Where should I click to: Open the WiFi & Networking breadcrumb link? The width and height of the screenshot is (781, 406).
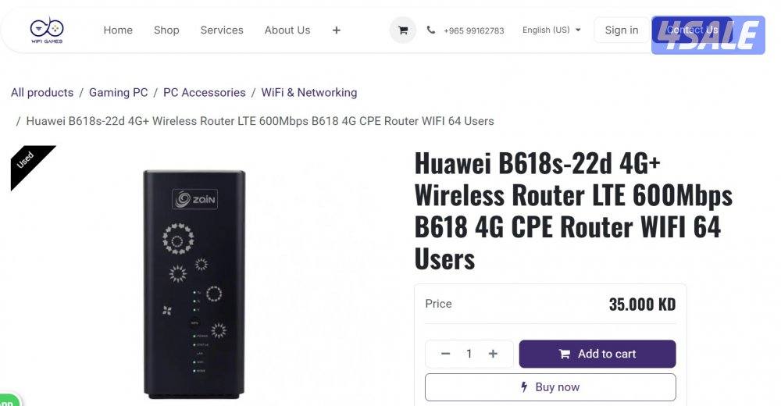tap(309, 93)
